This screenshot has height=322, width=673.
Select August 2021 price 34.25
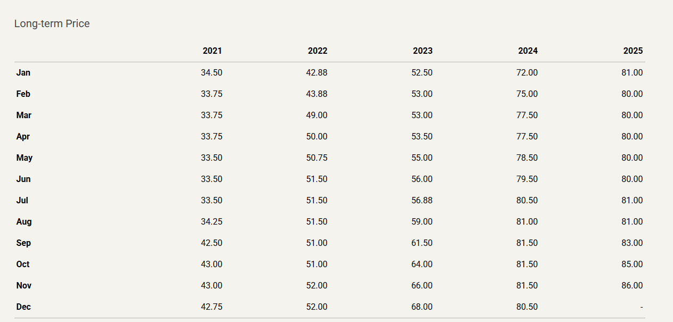(212, 221)
